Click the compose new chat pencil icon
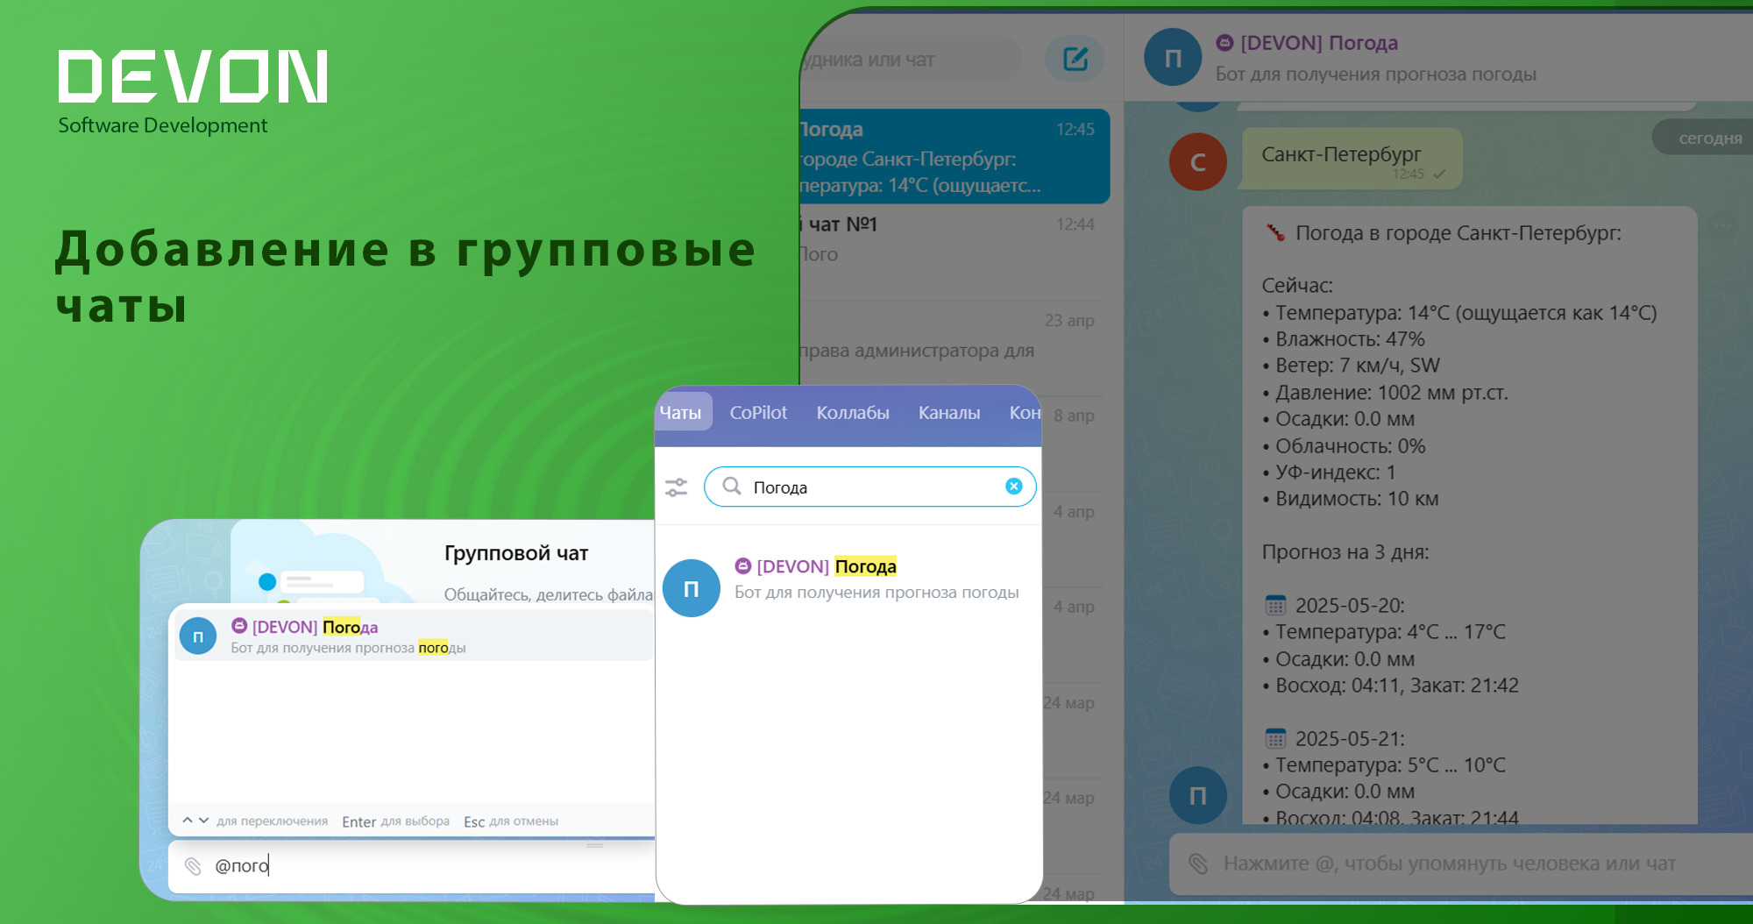 tap(1075, 59)
